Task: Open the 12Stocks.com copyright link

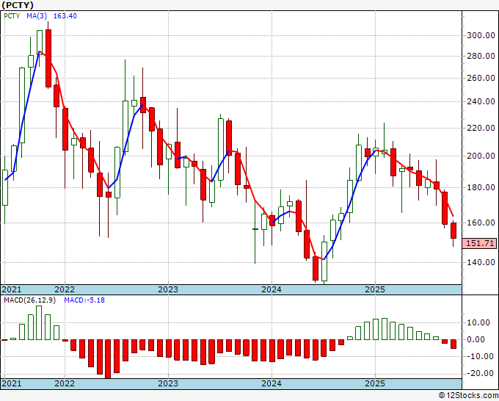Action: coord(468,396)
